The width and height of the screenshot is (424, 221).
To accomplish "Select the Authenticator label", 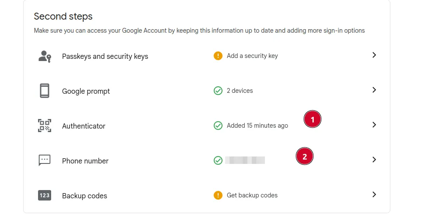I will 83,126.
